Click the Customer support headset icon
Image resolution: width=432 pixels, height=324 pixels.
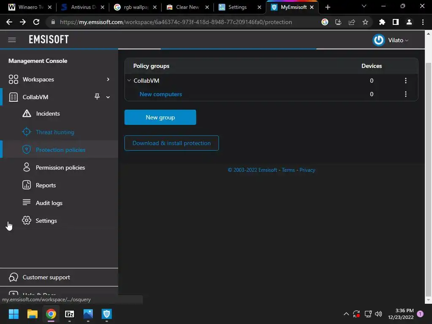pos(13,277)
